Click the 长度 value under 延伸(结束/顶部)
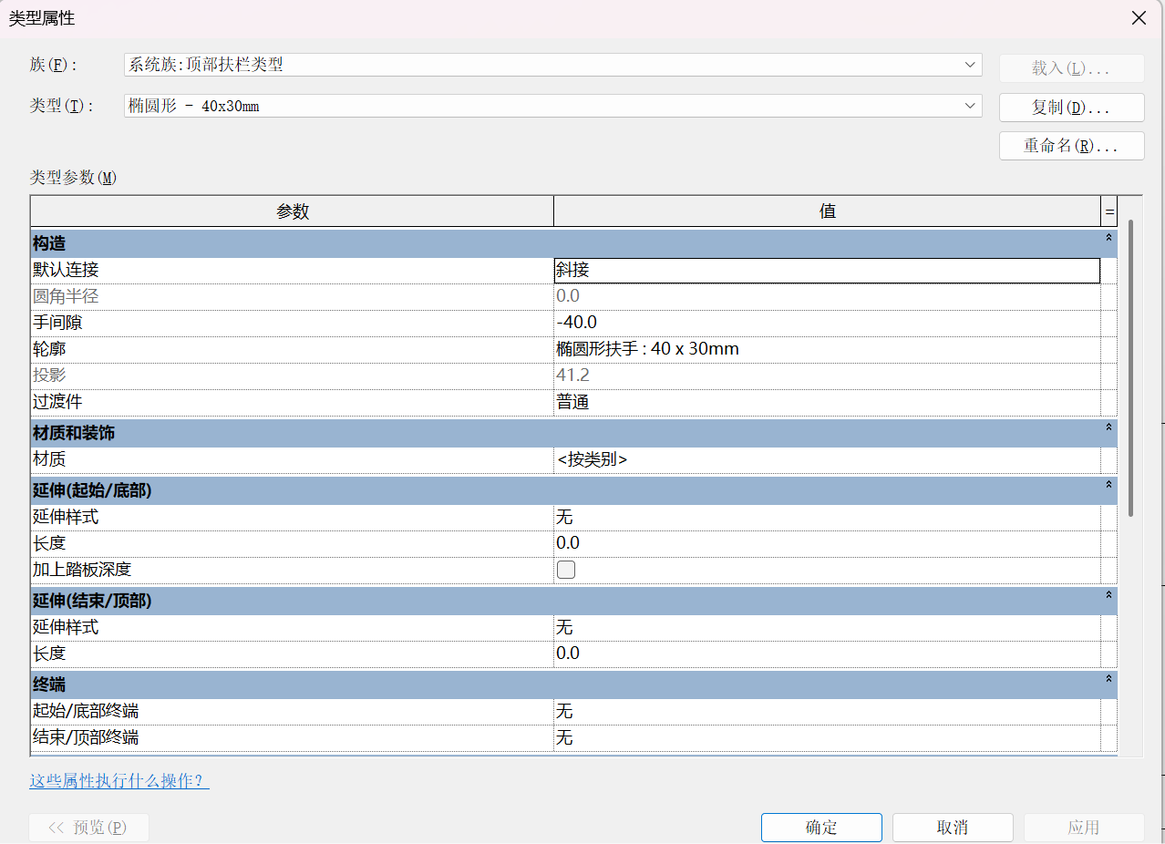 [x=827, y=654]
